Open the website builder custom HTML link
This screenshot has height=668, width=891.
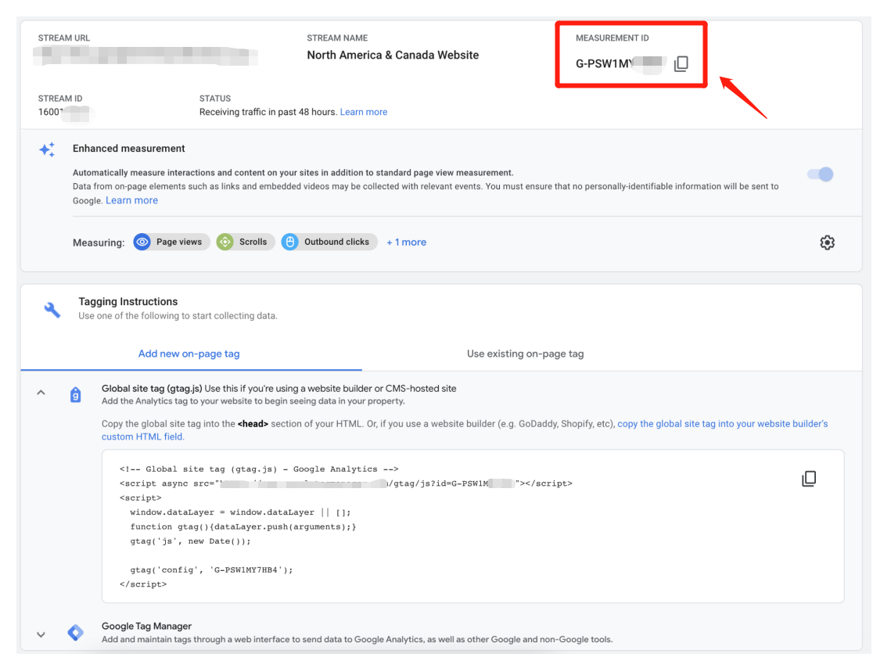pos(722,424)
